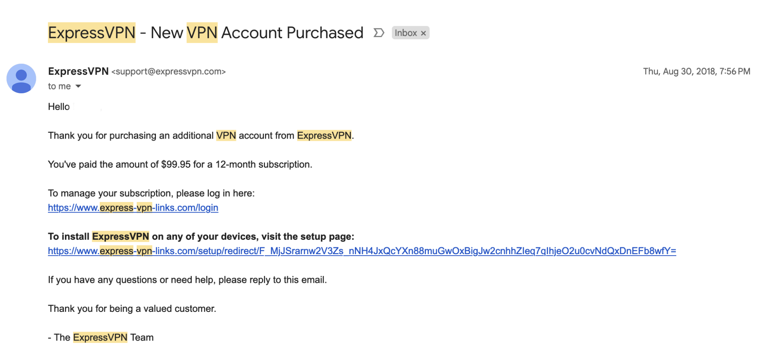Click the 'to me' recipient text
The width and height of the screenshot is (762, 364).
(x=59, y=86)
